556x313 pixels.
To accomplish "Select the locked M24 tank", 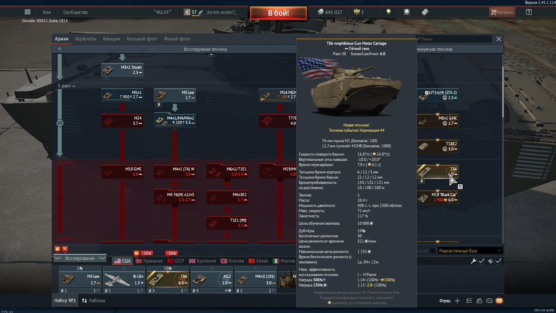I will click(x=122, y=121).
